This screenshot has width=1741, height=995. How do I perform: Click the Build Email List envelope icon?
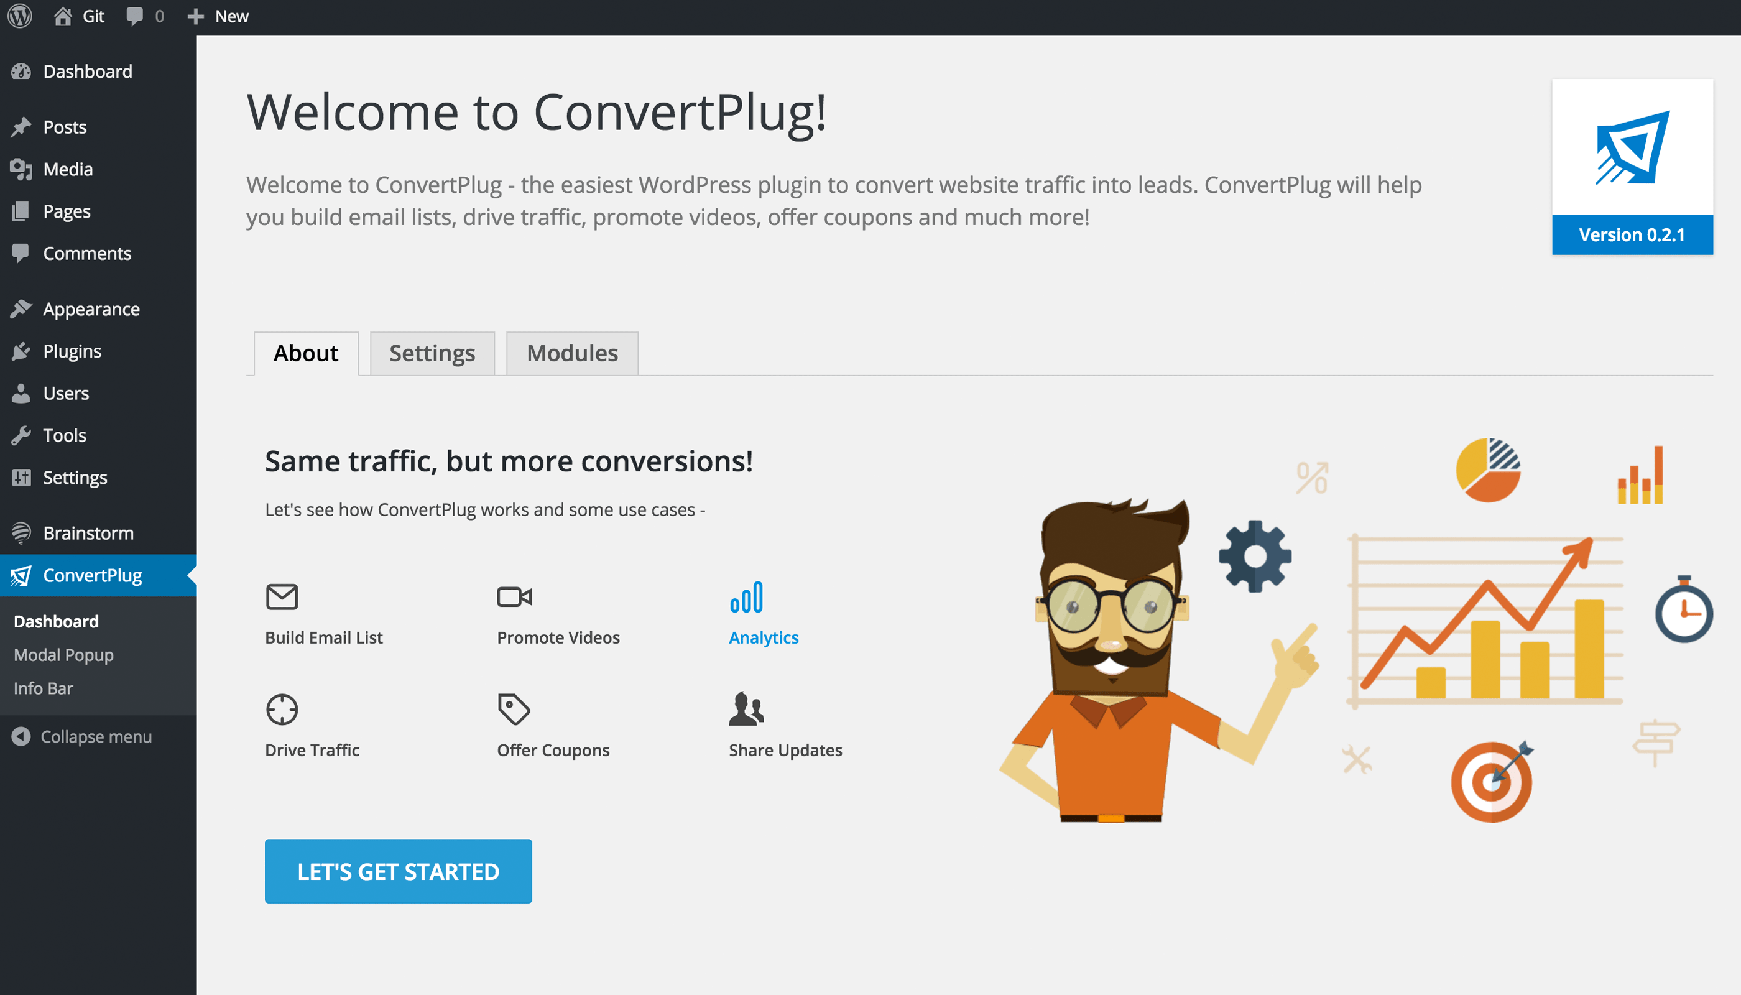tap(282, 596)
